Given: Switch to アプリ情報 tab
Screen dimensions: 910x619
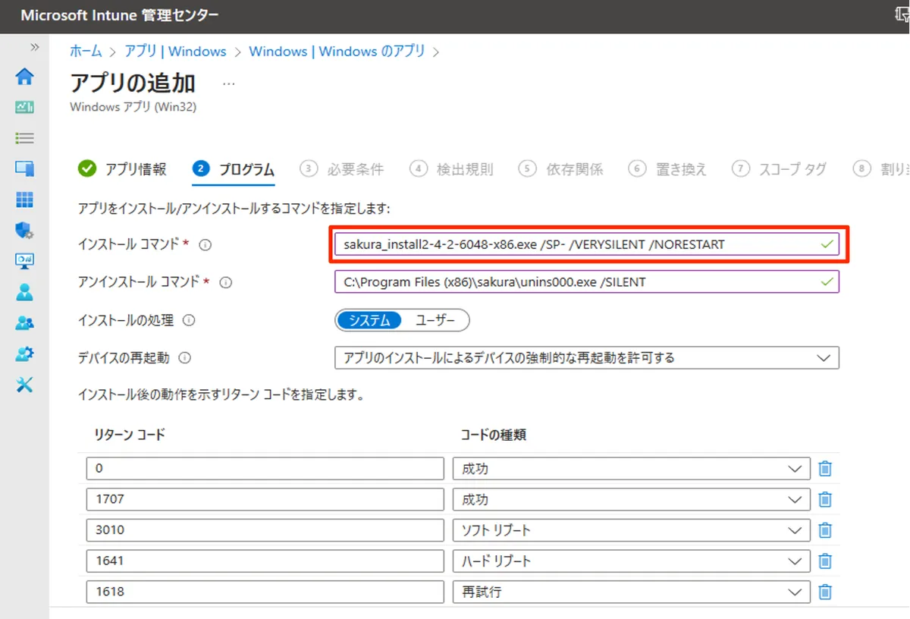Looking at the screenshot, I should click(123, 168).
